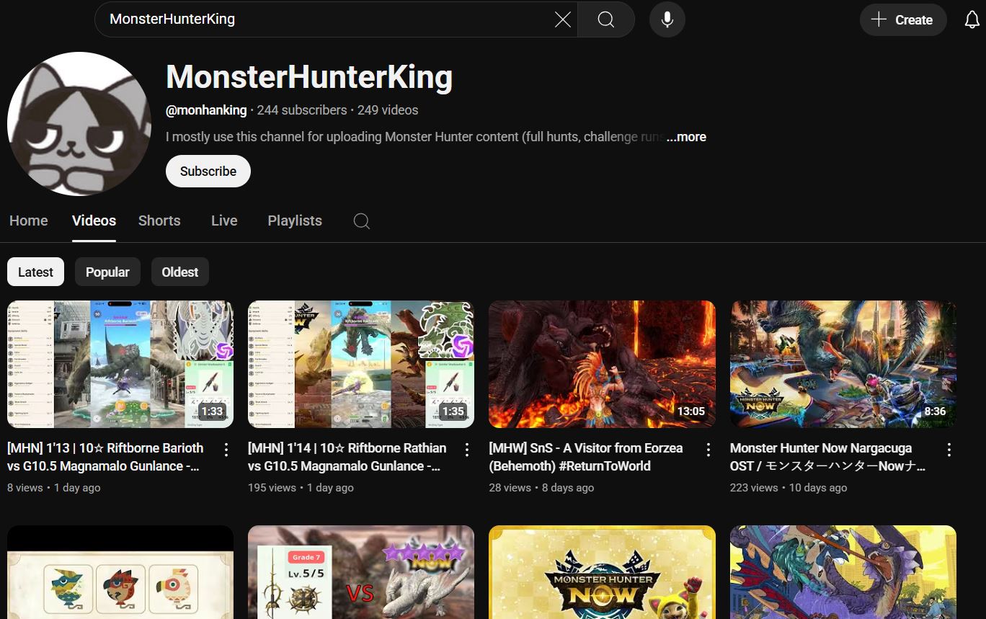This screenshot has width=986, height=619.
Task: Open options menu for Behemoth SnS video
Action: click(x=709, y=450)
